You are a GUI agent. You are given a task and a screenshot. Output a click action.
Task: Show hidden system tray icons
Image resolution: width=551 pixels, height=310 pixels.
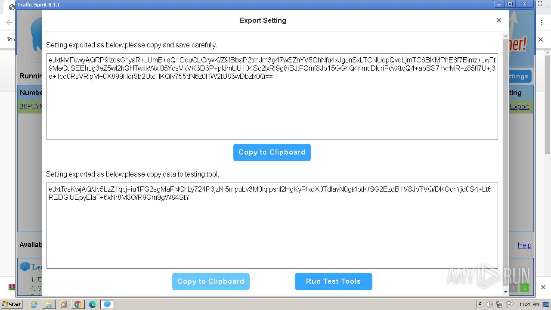tap(480, 304)
